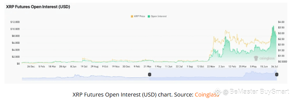Click the 9 Oct date label
The height and width of the screenshot is (99, 291).
pos(105,66)
